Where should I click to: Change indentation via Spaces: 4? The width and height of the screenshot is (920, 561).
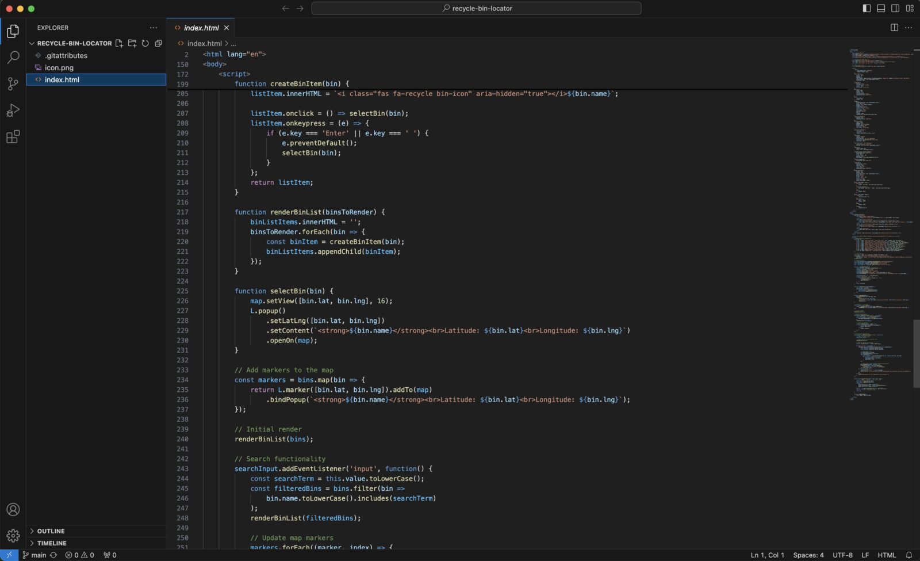(x=808, y=555)
